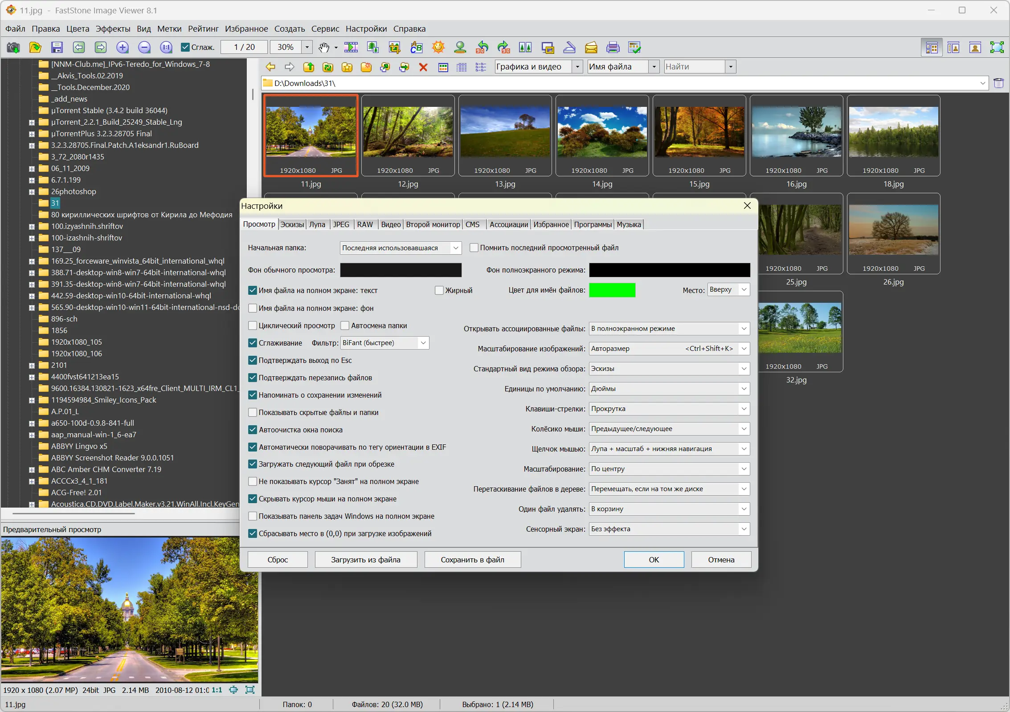1010x712 pixels.
Task: Uncheck Подтверждать выход по Esc
Action: [x=253, y=361]
